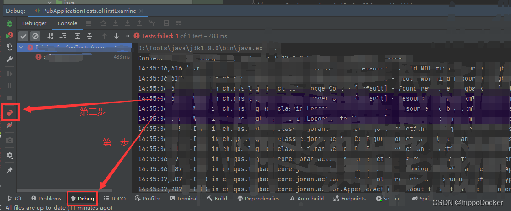
Task: Click Step Into arrow icon
Action: click(x=116, y=23)
